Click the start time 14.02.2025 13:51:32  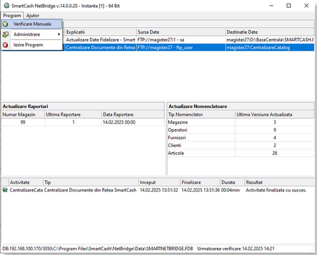tap(159, 190)
